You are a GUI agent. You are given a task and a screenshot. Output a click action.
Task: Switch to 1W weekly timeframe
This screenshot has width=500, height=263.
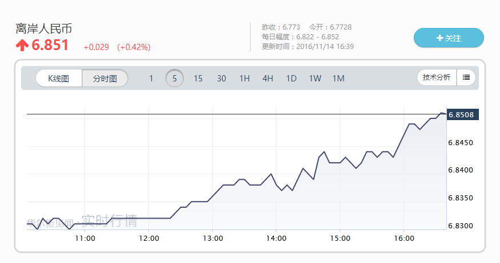click(x=315, y=79)
